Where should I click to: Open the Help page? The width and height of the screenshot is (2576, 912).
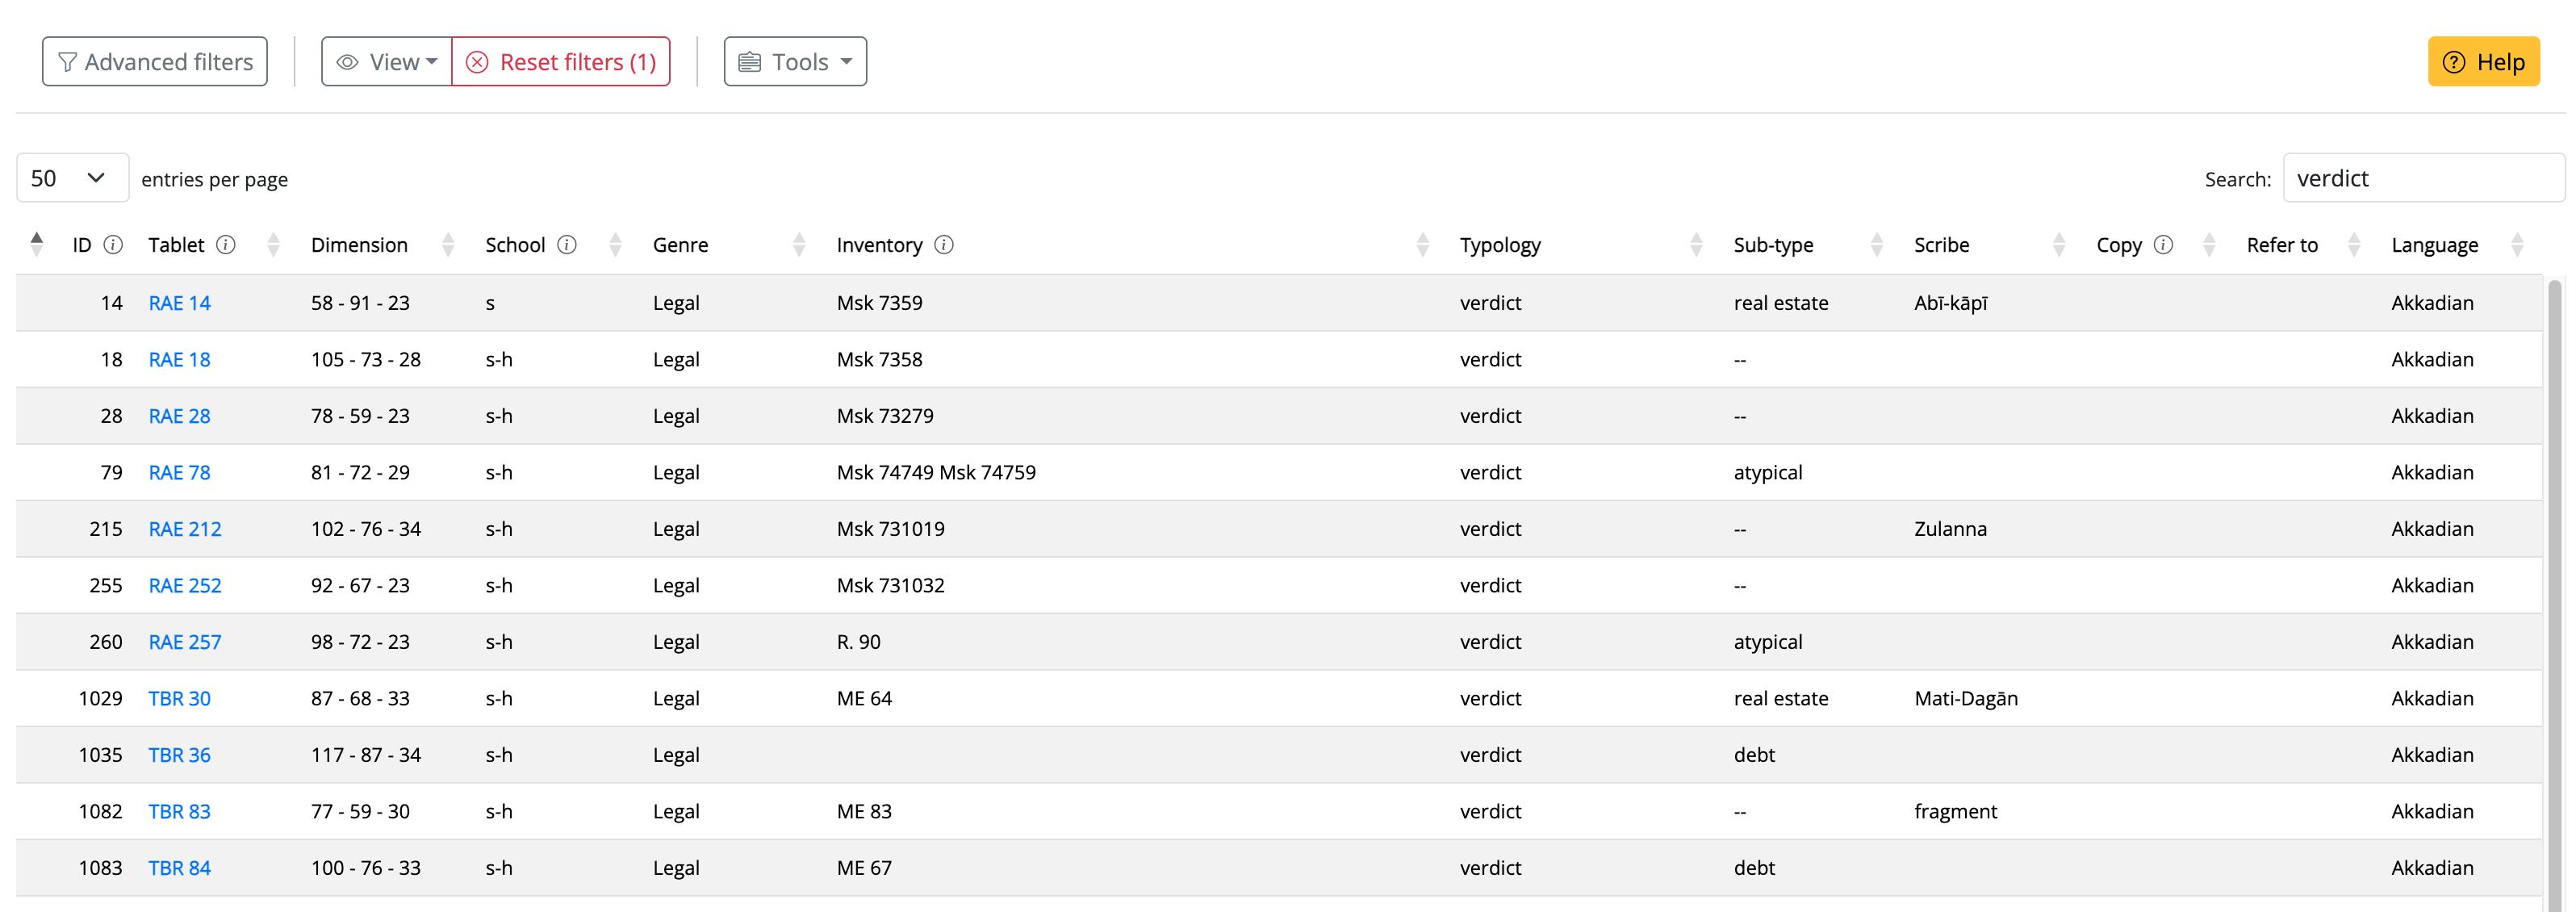2484,62
